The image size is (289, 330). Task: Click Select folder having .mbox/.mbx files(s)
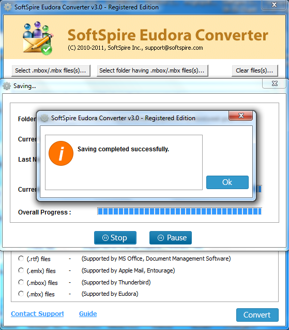153,70
